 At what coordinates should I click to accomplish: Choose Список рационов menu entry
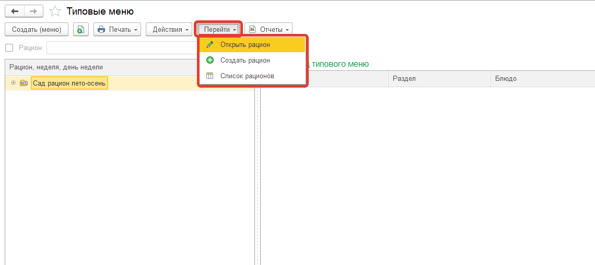247,76
